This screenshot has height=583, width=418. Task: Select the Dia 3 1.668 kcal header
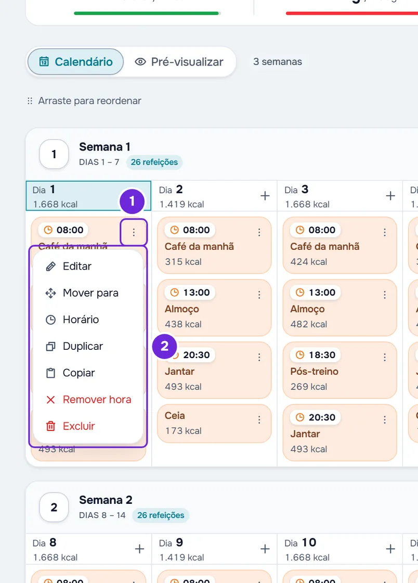[x=339, y=196]
